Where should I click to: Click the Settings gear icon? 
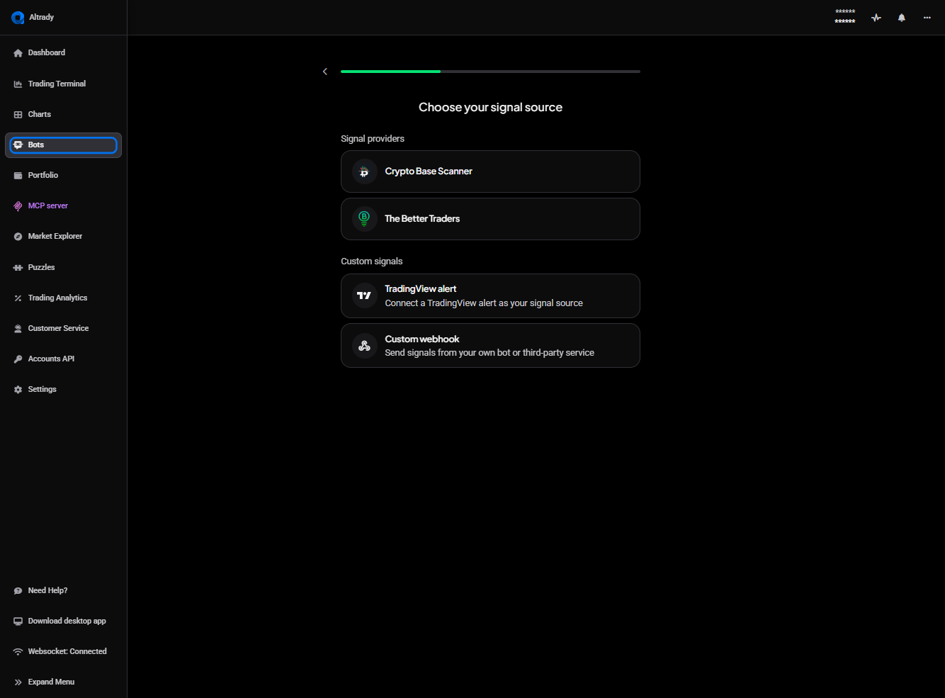[x=18, y=390]
